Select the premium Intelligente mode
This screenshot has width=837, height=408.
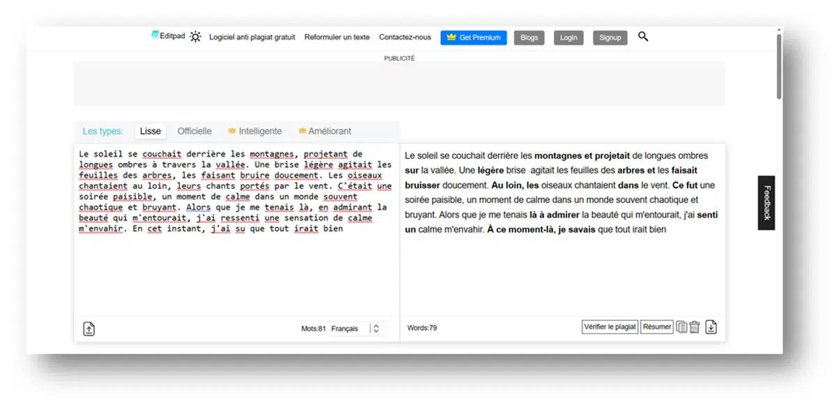pyautogui.click(x=258, y=131)
